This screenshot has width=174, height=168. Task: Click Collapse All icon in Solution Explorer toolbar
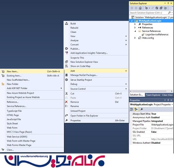[161, 8]
